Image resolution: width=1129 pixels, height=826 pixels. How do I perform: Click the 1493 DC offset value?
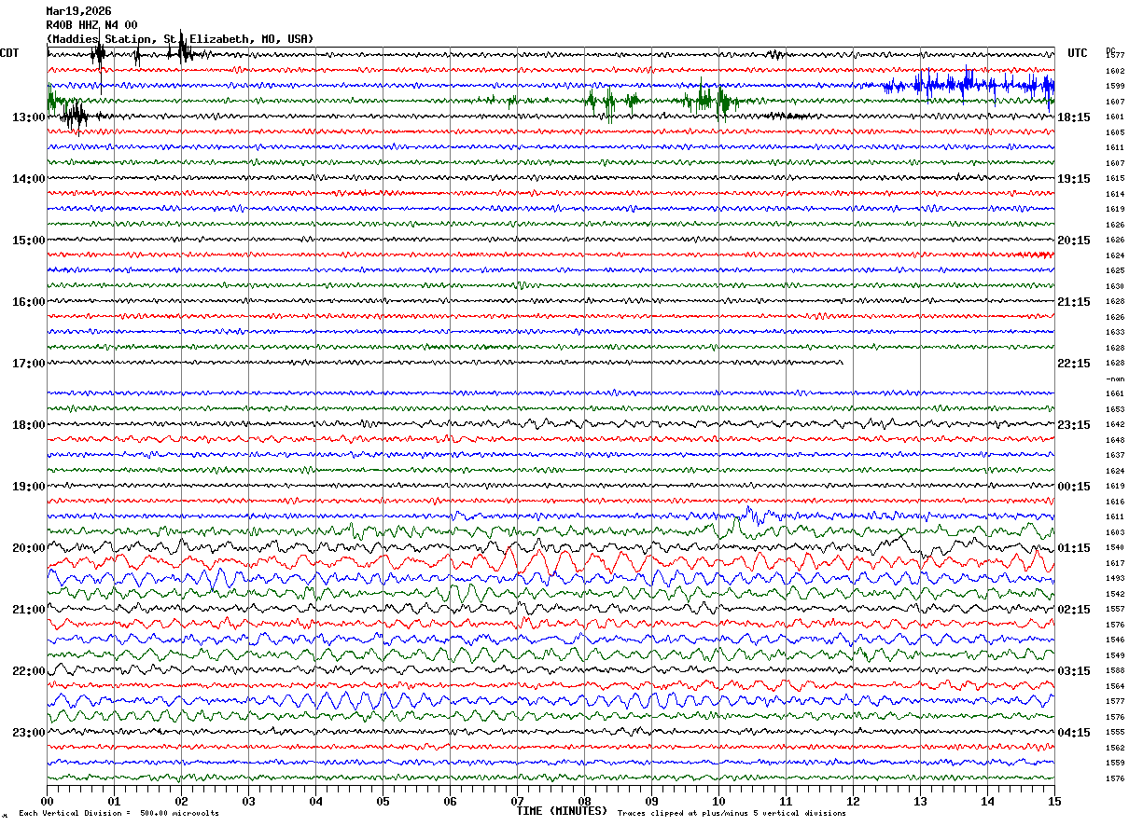click(1115, 578)
